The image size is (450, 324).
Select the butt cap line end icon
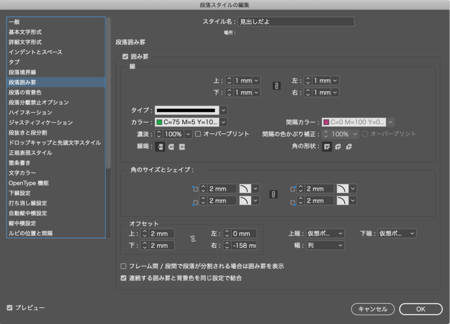(161, 147)
